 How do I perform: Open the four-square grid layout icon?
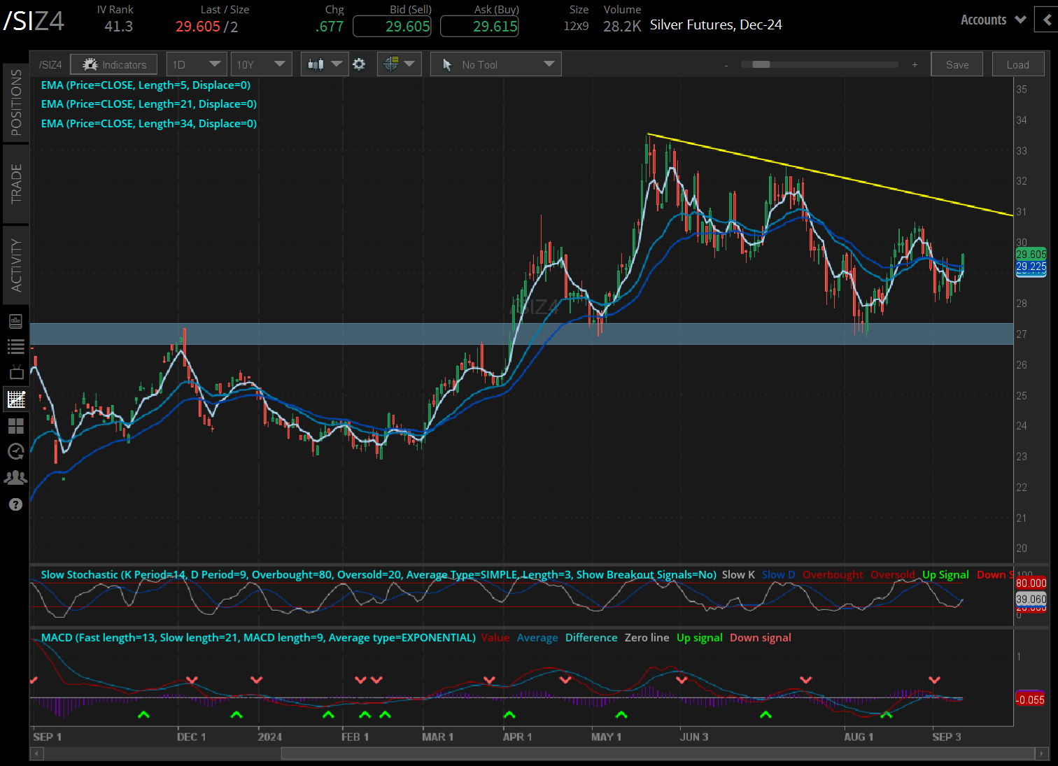[15, 426]
